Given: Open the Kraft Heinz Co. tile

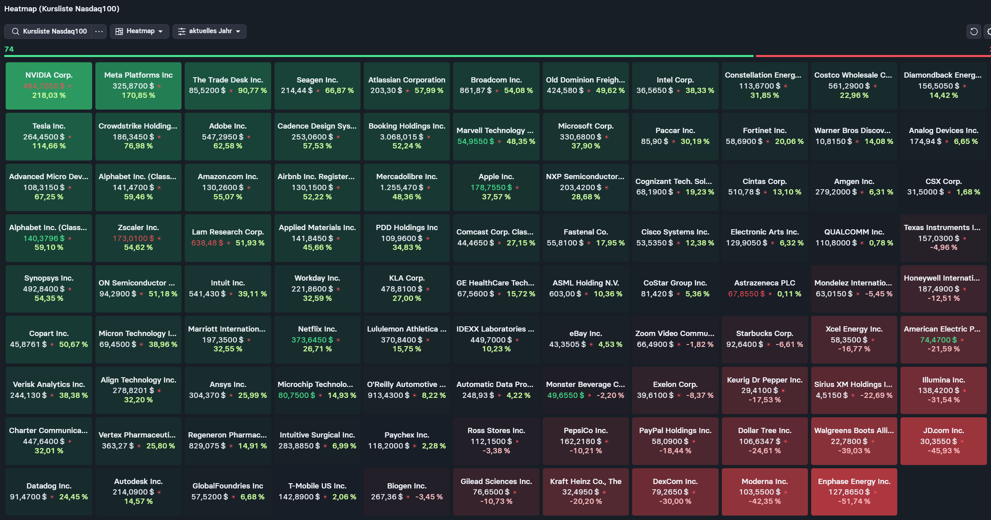Looking at the screenshot, I should pyautogui.click(x=586, y=492).
